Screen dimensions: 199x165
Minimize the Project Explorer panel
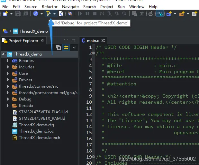coord(66,40)
